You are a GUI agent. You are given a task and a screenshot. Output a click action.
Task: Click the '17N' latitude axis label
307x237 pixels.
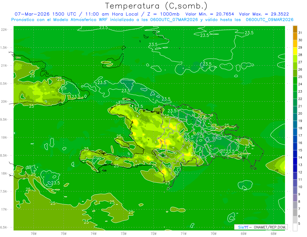click(4, 209)
